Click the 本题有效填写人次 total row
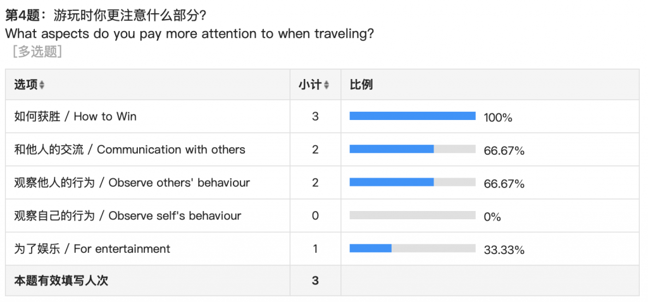This screenshot has width=648, height=302. coord(61,281)
